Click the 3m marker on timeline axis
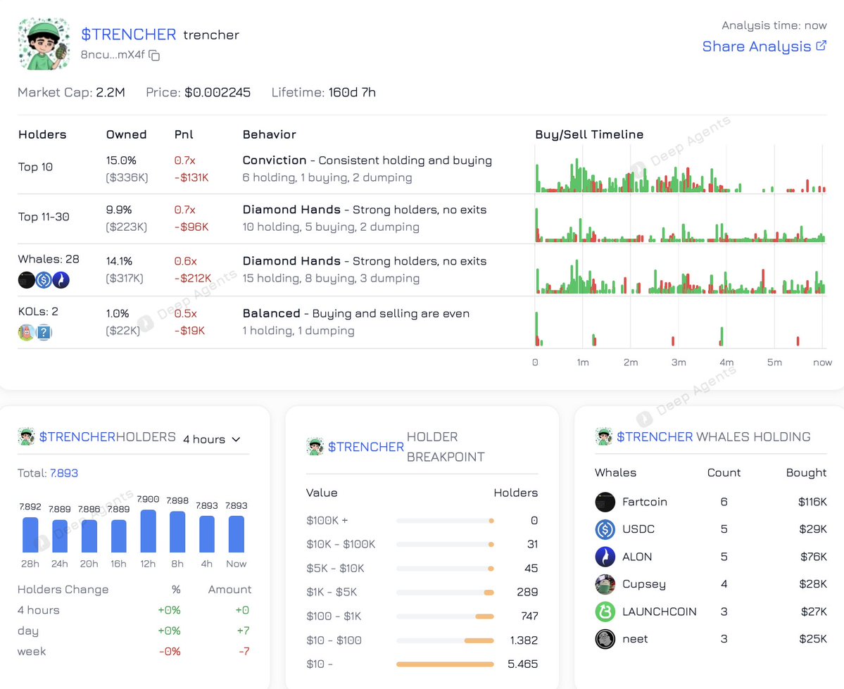 coord(679,362)
